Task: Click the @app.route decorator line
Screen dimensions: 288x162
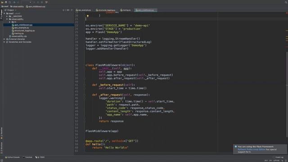Action: pos(112,141)
